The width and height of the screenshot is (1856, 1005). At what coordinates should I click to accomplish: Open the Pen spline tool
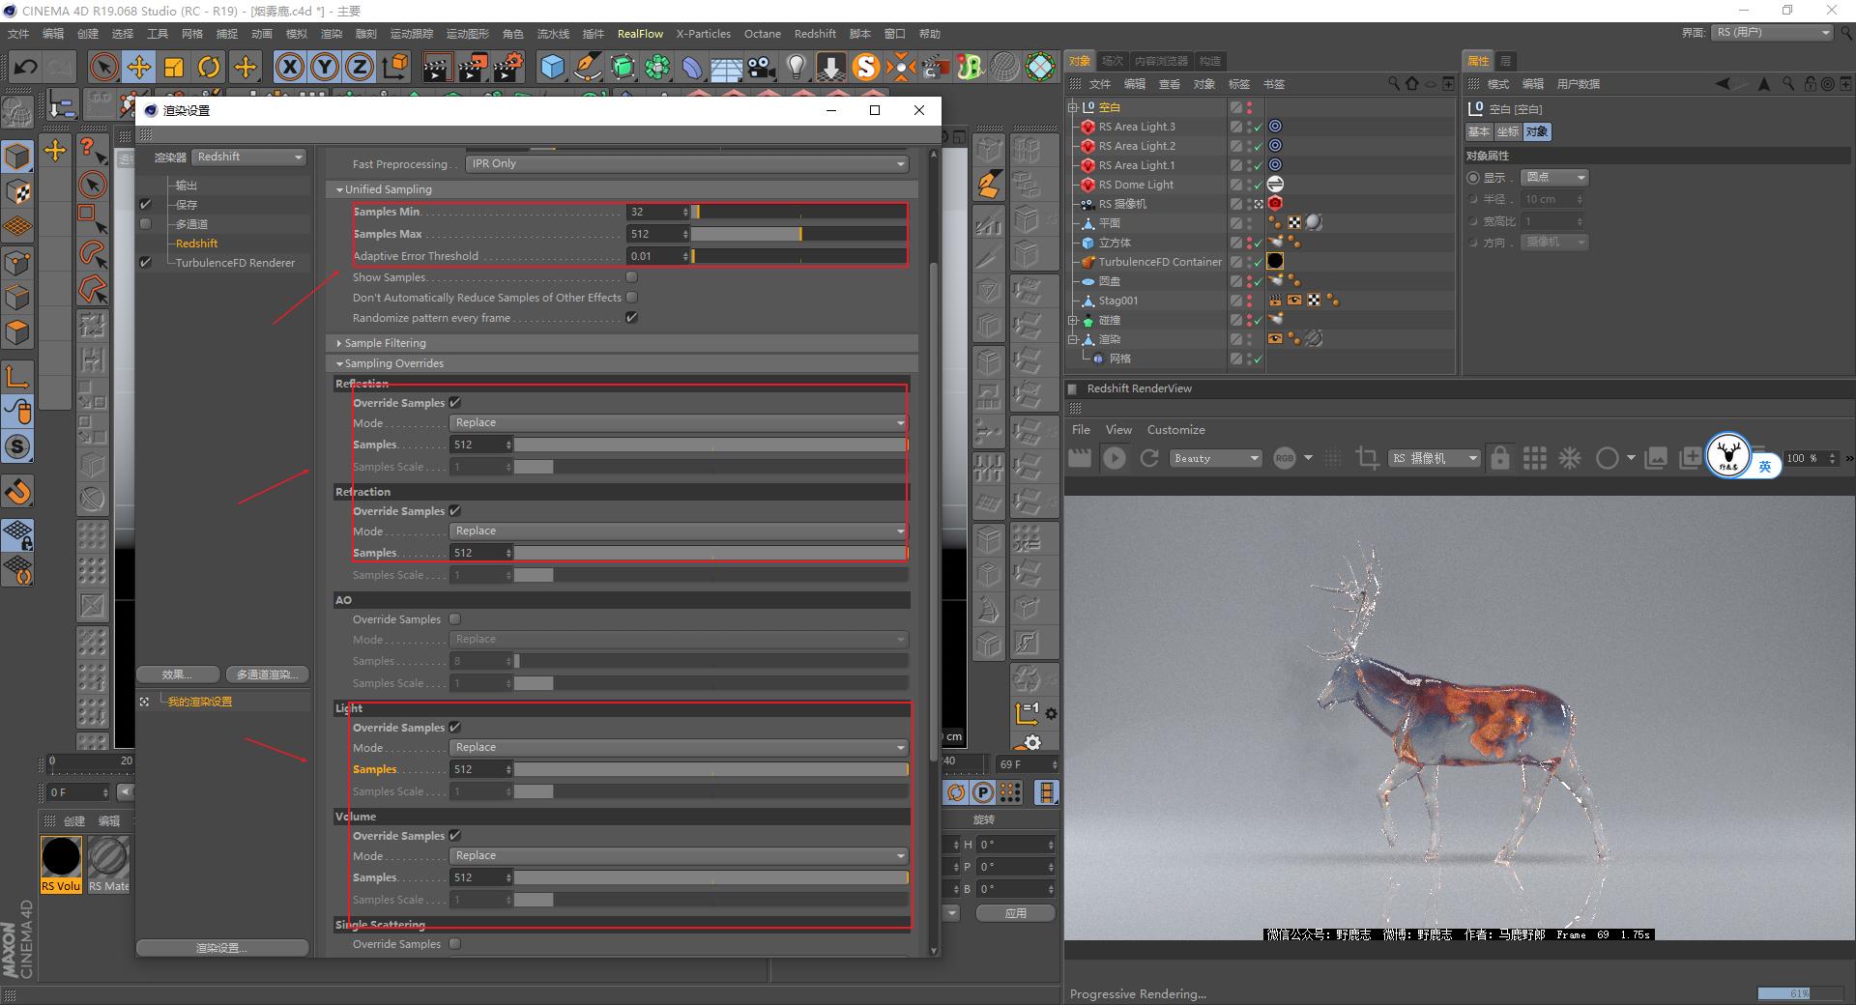588,67
